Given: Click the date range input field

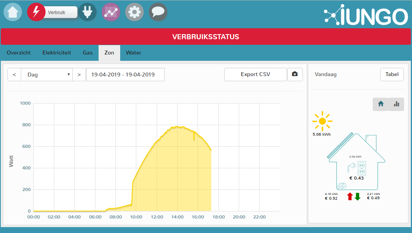Looking at the screenshot, I should (125, 75).
